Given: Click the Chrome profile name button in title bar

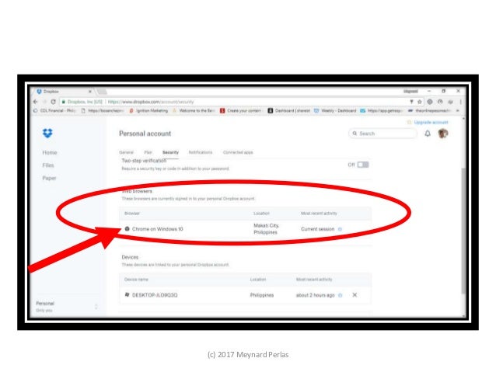Looking at the screenshot, I should point(410,91).
